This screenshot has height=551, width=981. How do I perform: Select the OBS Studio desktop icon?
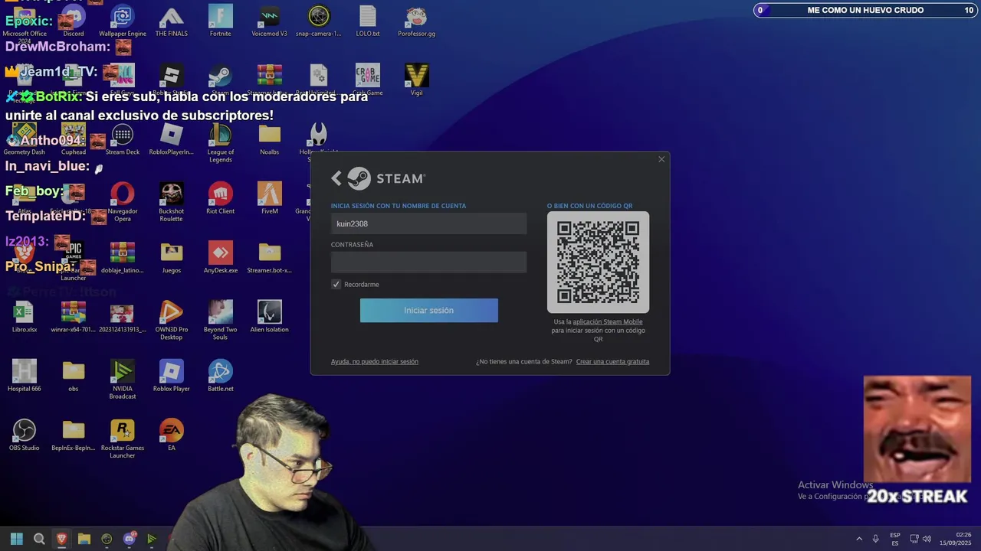tap(25, 435)
